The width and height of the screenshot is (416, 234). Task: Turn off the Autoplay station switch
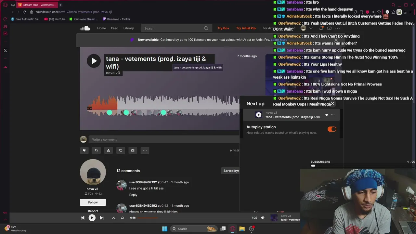332,129
